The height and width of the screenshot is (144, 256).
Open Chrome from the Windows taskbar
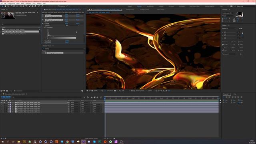67,142
